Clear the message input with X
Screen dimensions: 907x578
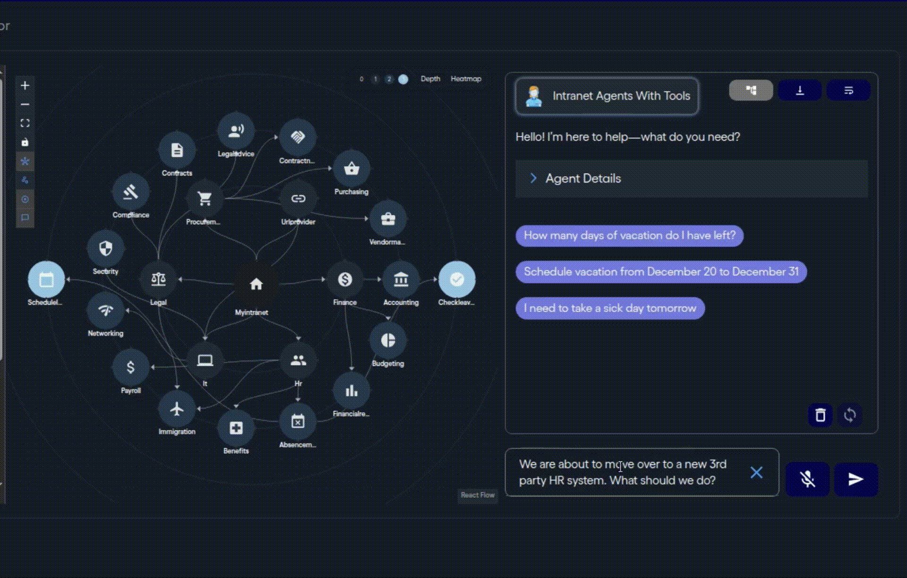(x=756, y=472)
